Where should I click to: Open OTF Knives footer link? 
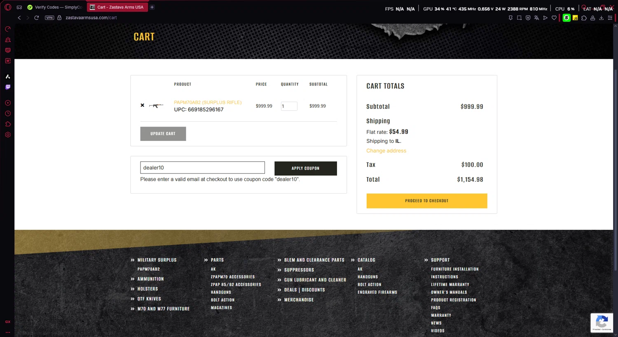[x=149, y=299]
